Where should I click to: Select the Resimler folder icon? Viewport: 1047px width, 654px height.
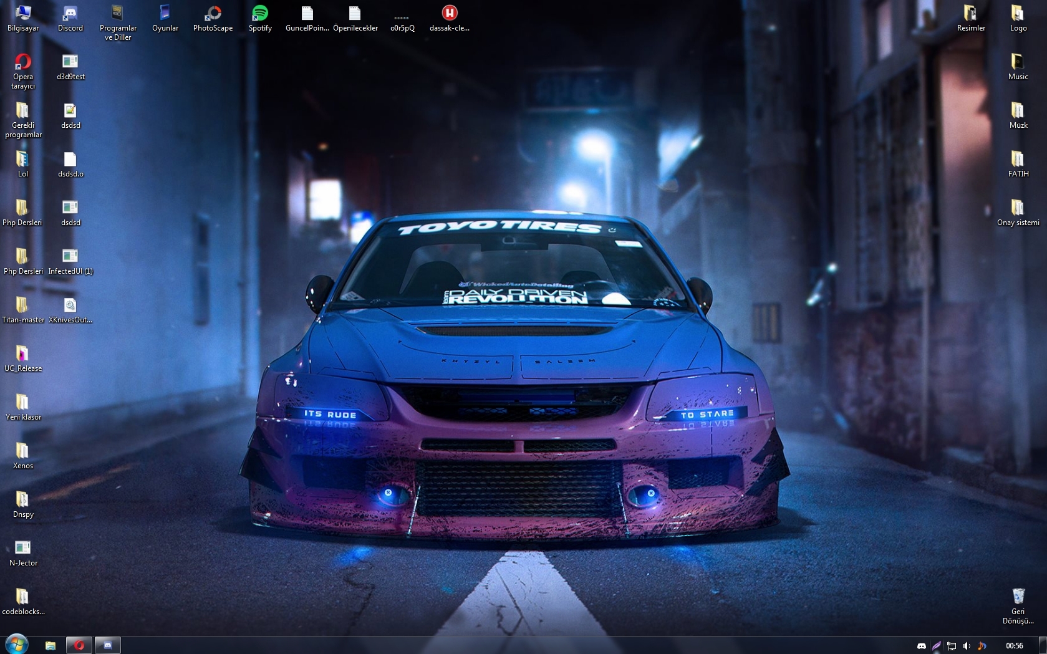[971, 18]
